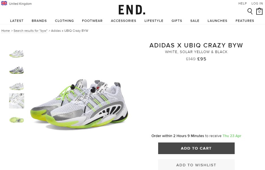The height and width of the screenshot is (170, 265).
Task: Open the Help link
Action: coord(243,3)
